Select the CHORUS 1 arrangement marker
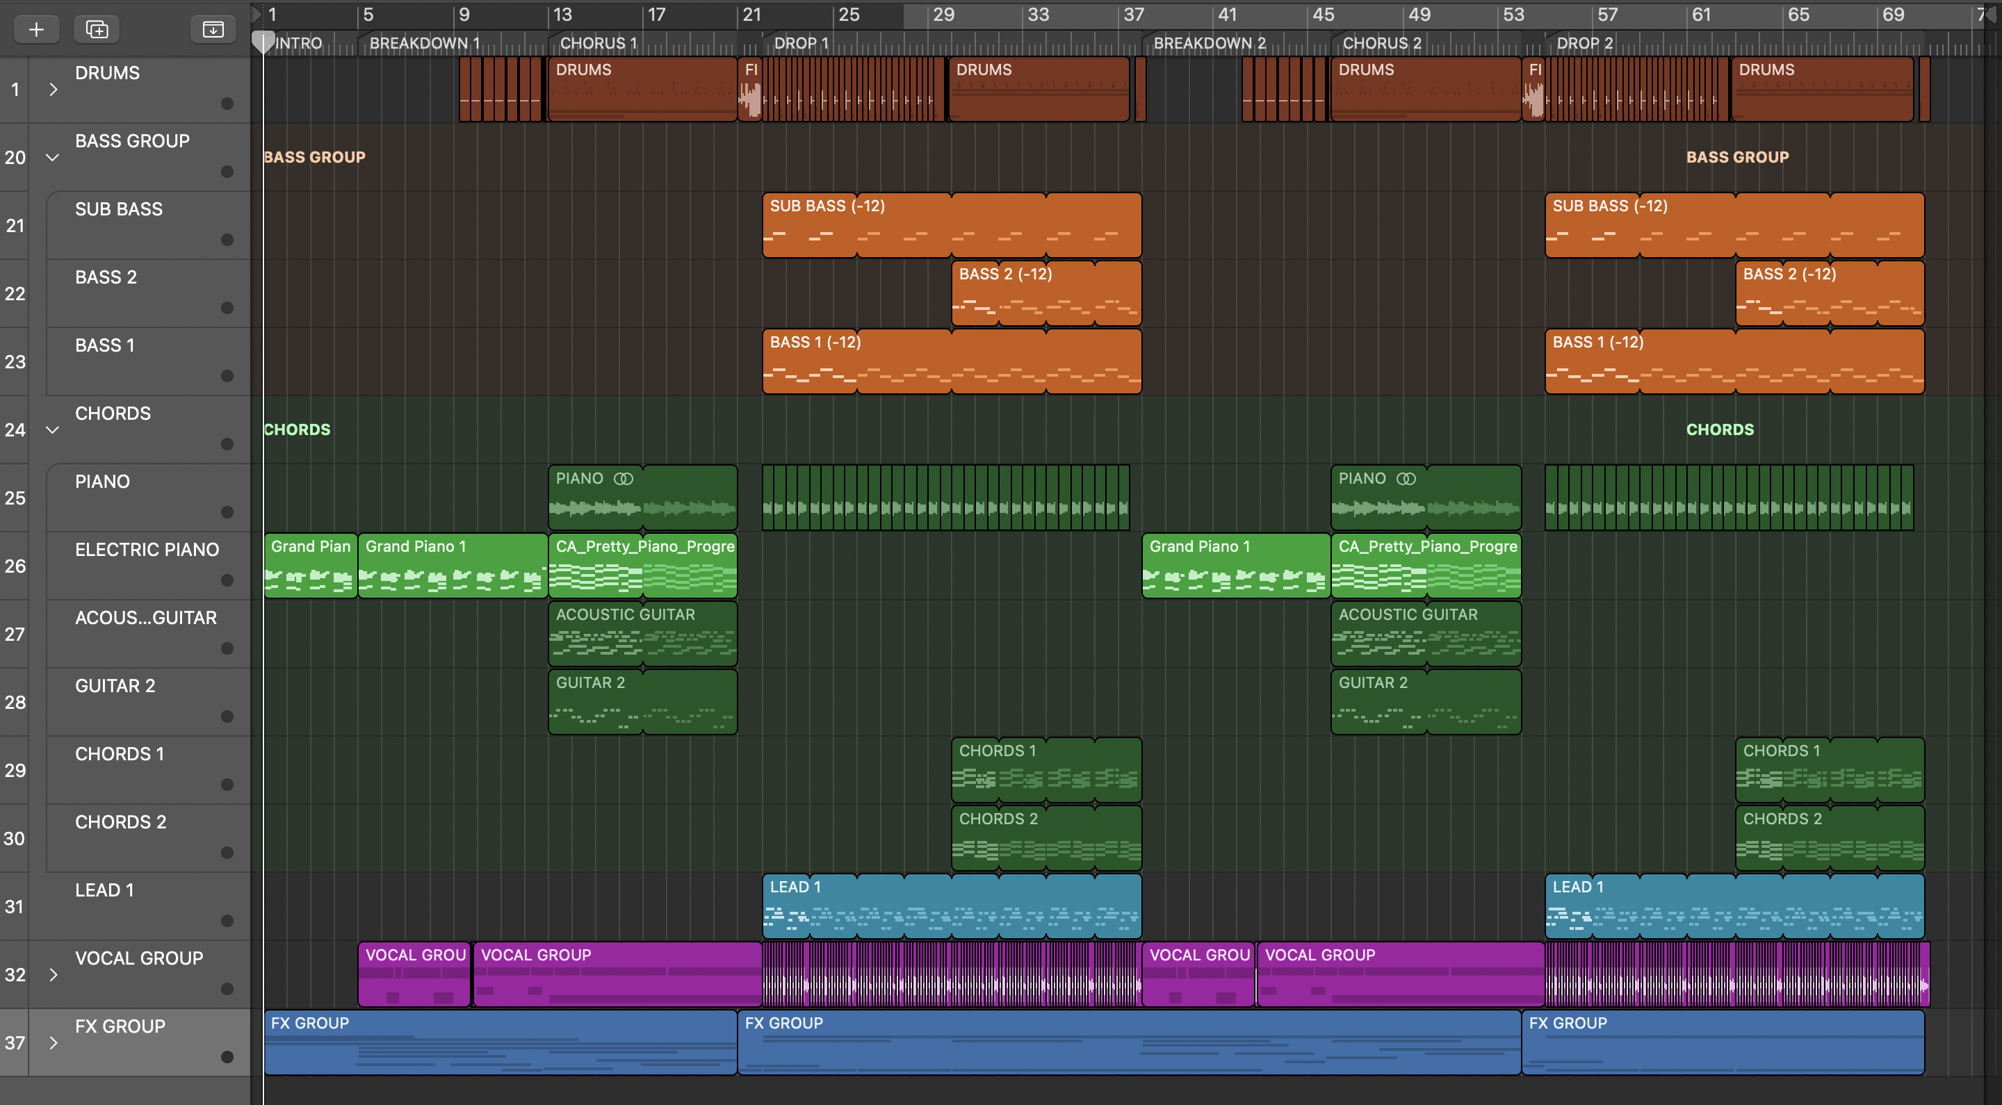The width and height of the screenshot is (2002, 1105). [x=599, y=44]
